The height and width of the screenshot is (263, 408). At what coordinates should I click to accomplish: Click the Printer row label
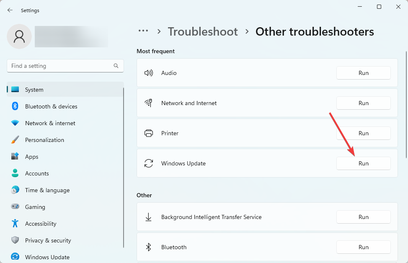click(x=170, y=133)
